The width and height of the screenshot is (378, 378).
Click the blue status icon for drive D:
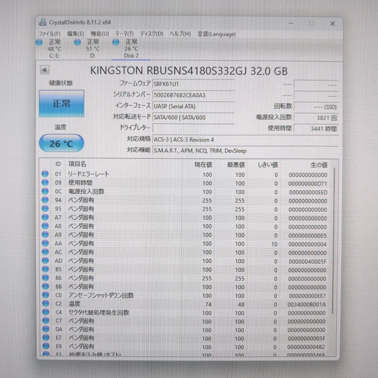(77, 43)
